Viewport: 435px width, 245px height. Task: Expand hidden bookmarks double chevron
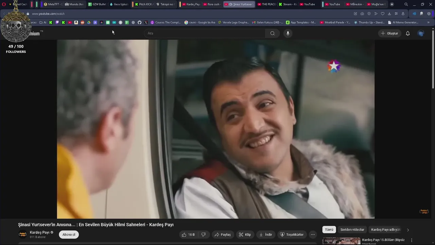pos(428,22)
